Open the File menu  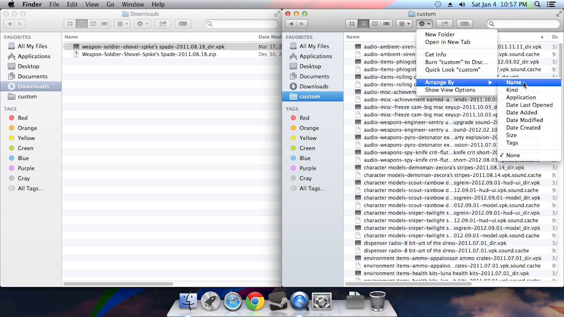[x=54, y=4]
